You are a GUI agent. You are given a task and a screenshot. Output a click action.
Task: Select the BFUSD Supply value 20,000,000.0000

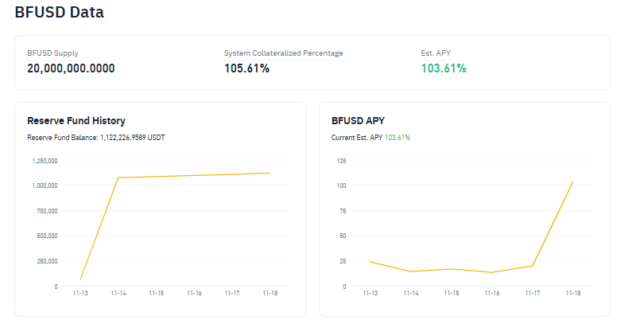click(71, 68)
